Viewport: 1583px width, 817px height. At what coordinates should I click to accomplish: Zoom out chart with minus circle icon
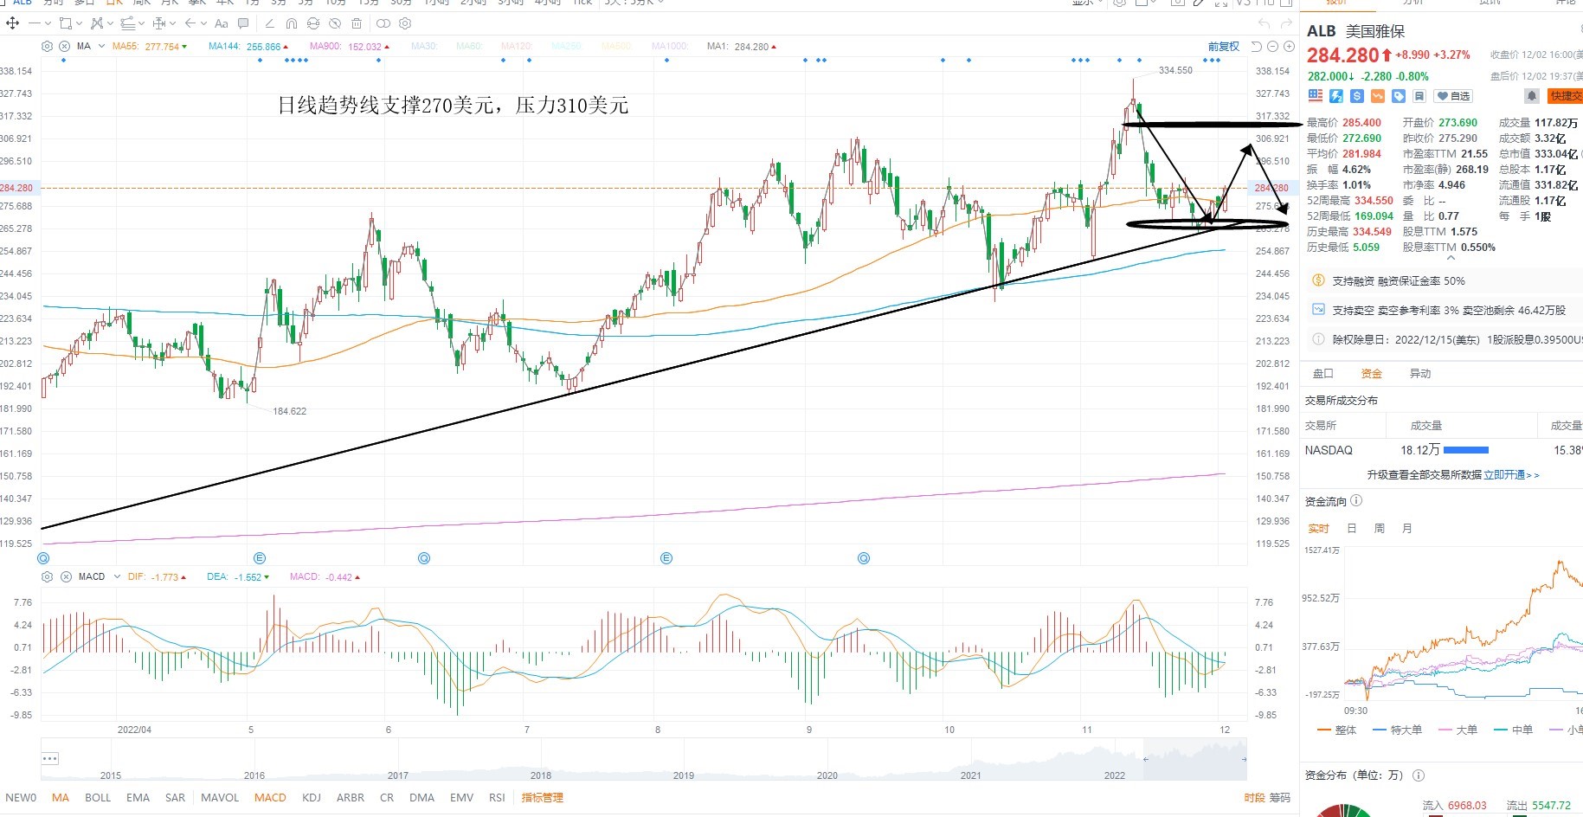[x=1272, y=46]
